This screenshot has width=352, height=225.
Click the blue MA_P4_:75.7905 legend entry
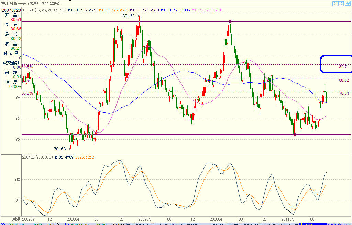click(x=176, y=10)
